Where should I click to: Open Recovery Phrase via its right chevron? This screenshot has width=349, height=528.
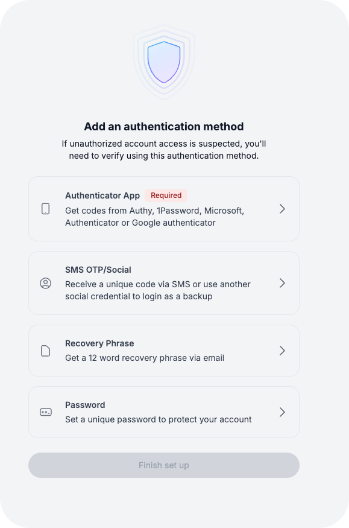(x=283, y=351)
